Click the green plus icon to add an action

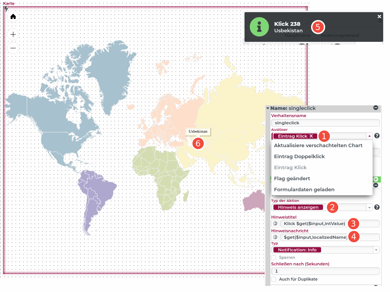point(375,179)
